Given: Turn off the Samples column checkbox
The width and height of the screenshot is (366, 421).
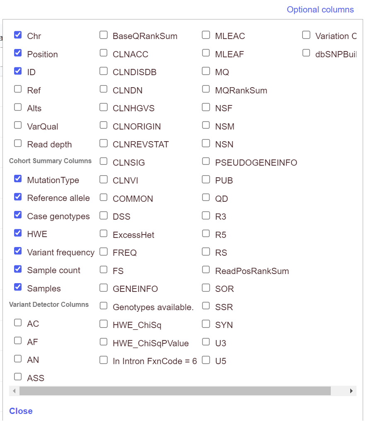Looking at the screenshot, I should click(x=18, y=287).
